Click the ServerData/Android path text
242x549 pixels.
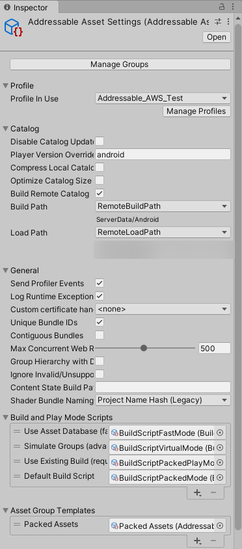tap(128, 219)
